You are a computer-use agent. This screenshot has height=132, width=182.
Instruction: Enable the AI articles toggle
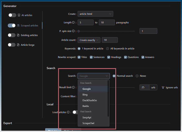click(12, 15)
